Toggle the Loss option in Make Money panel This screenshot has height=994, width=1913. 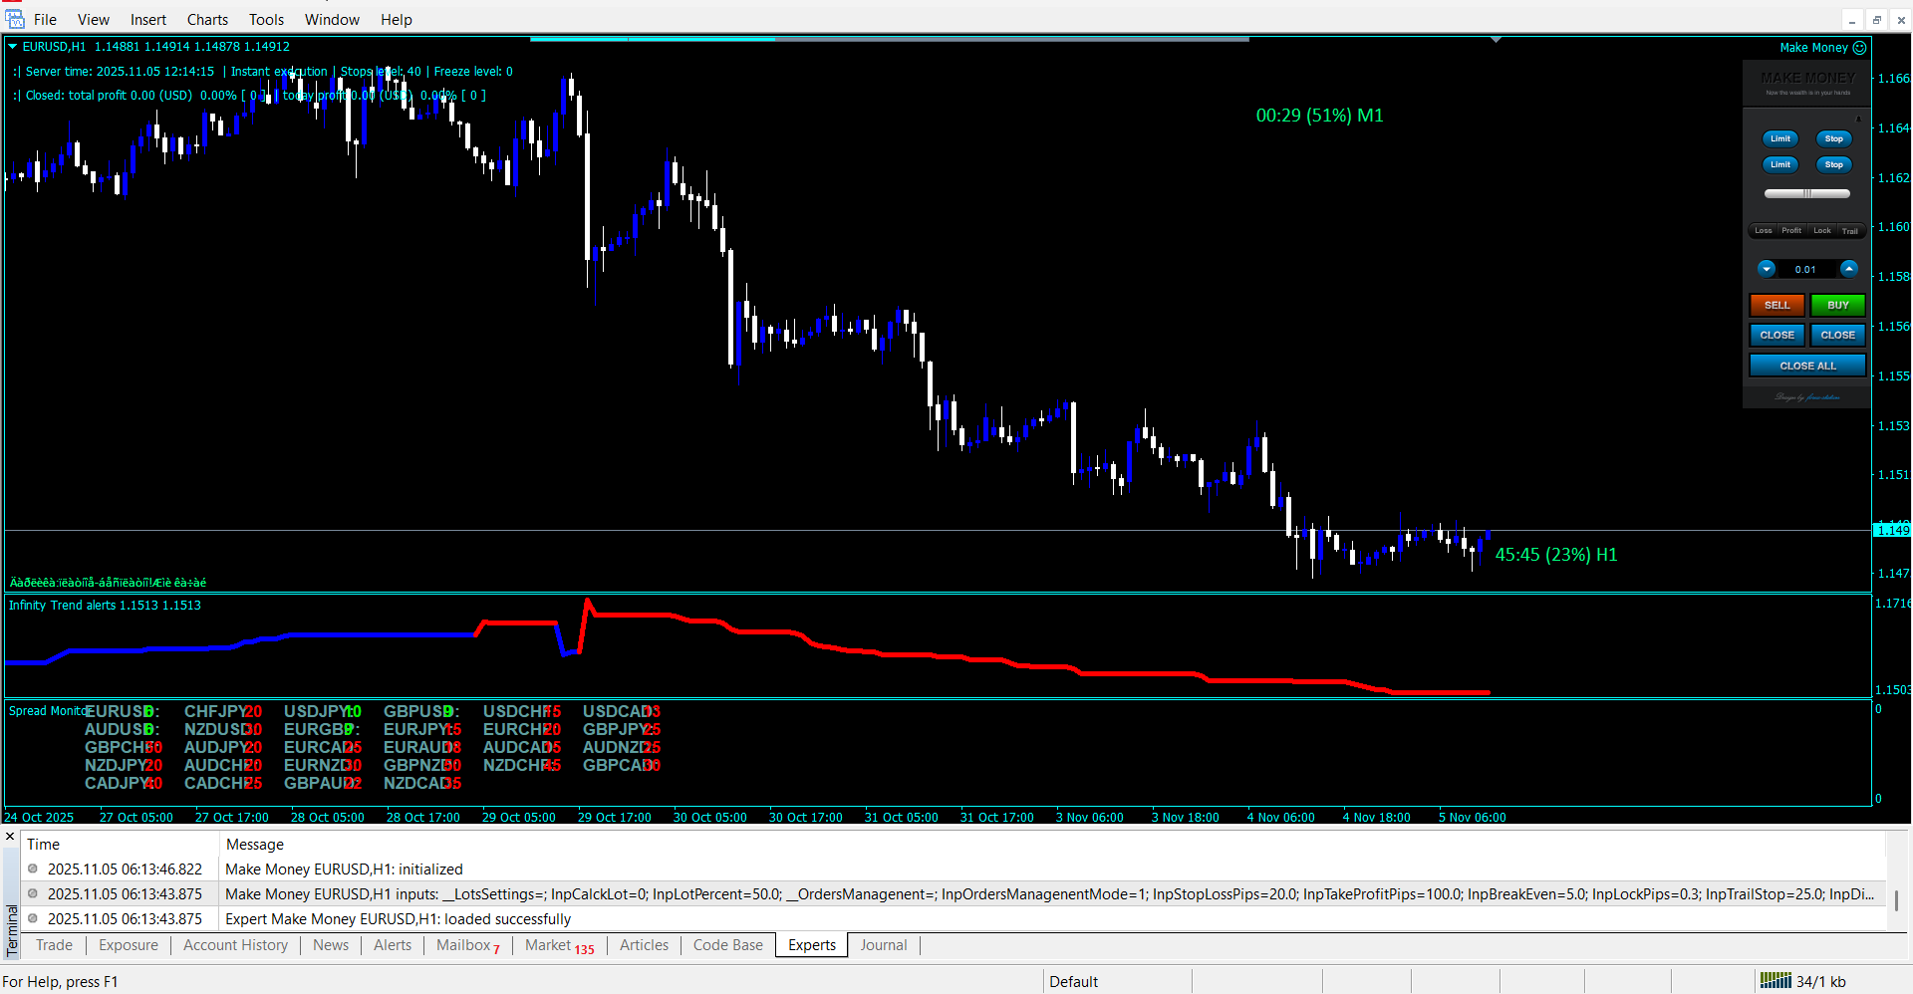click(x=1763, y=231)
